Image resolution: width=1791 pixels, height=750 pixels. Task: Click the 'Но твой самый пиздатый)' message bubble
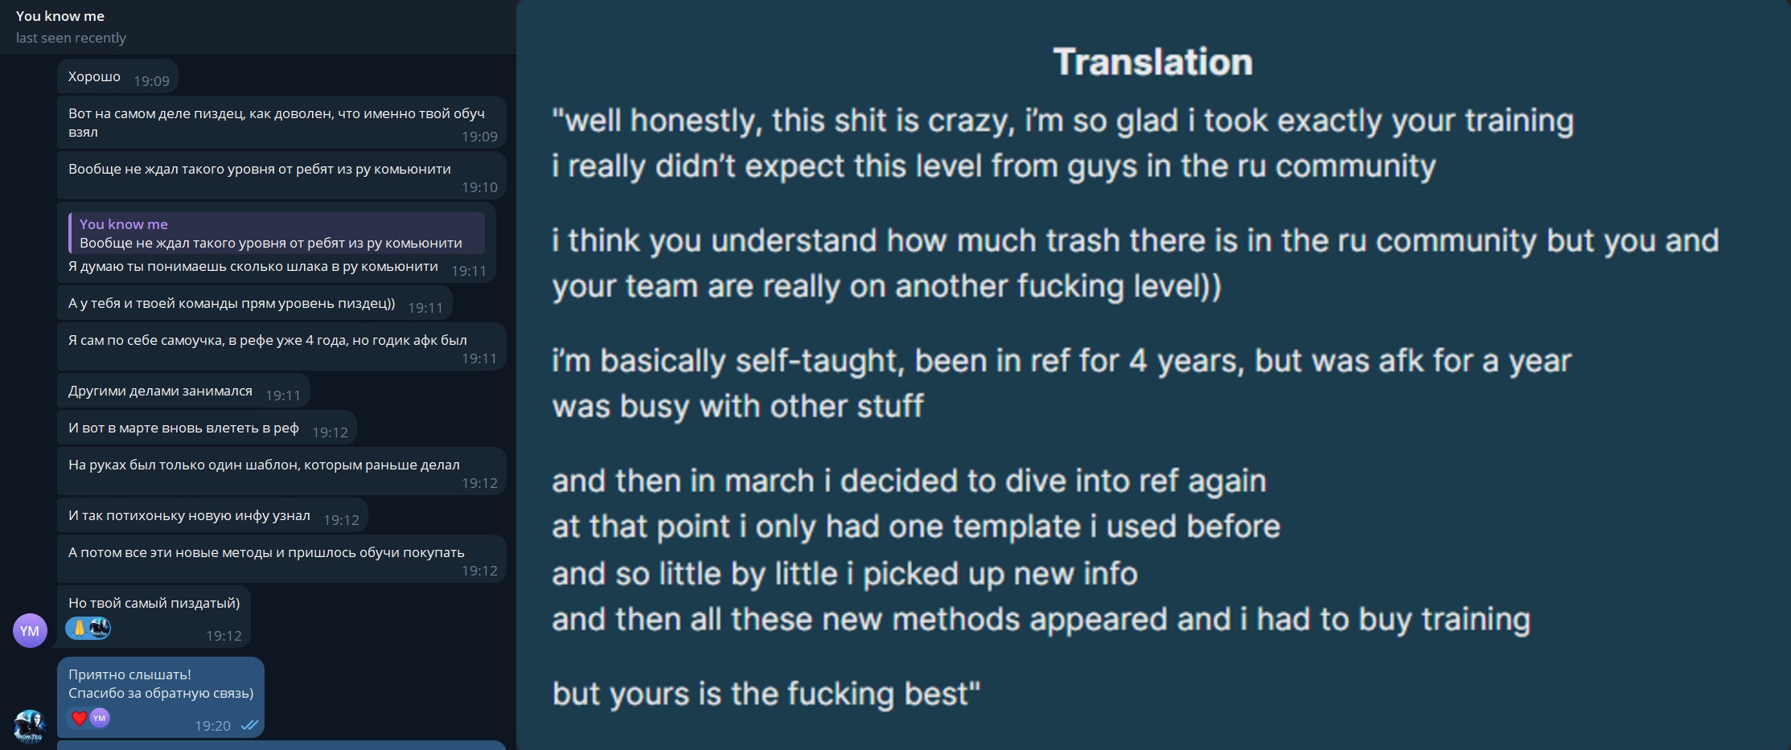(154, 603)
